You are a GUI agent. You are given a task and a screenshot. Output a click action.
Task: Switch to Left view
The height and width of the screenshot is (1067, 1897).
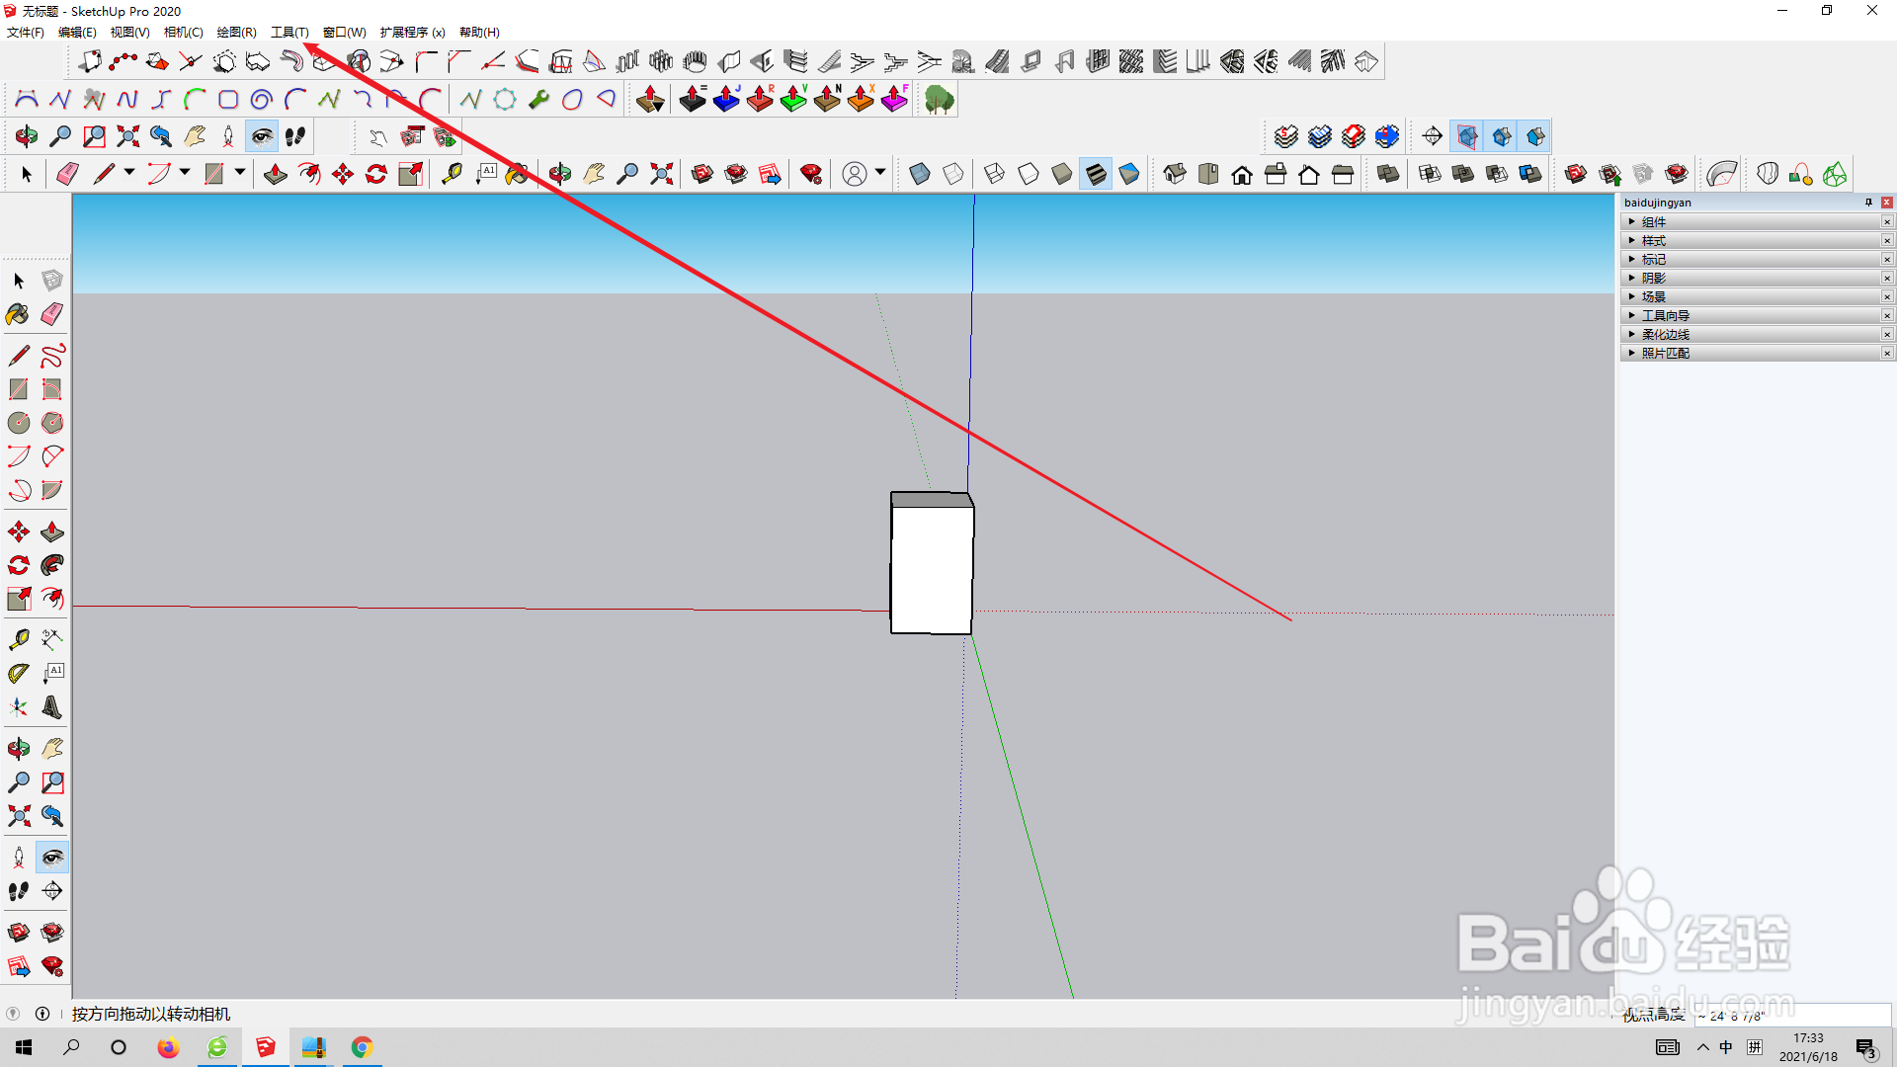[1343, 175]
